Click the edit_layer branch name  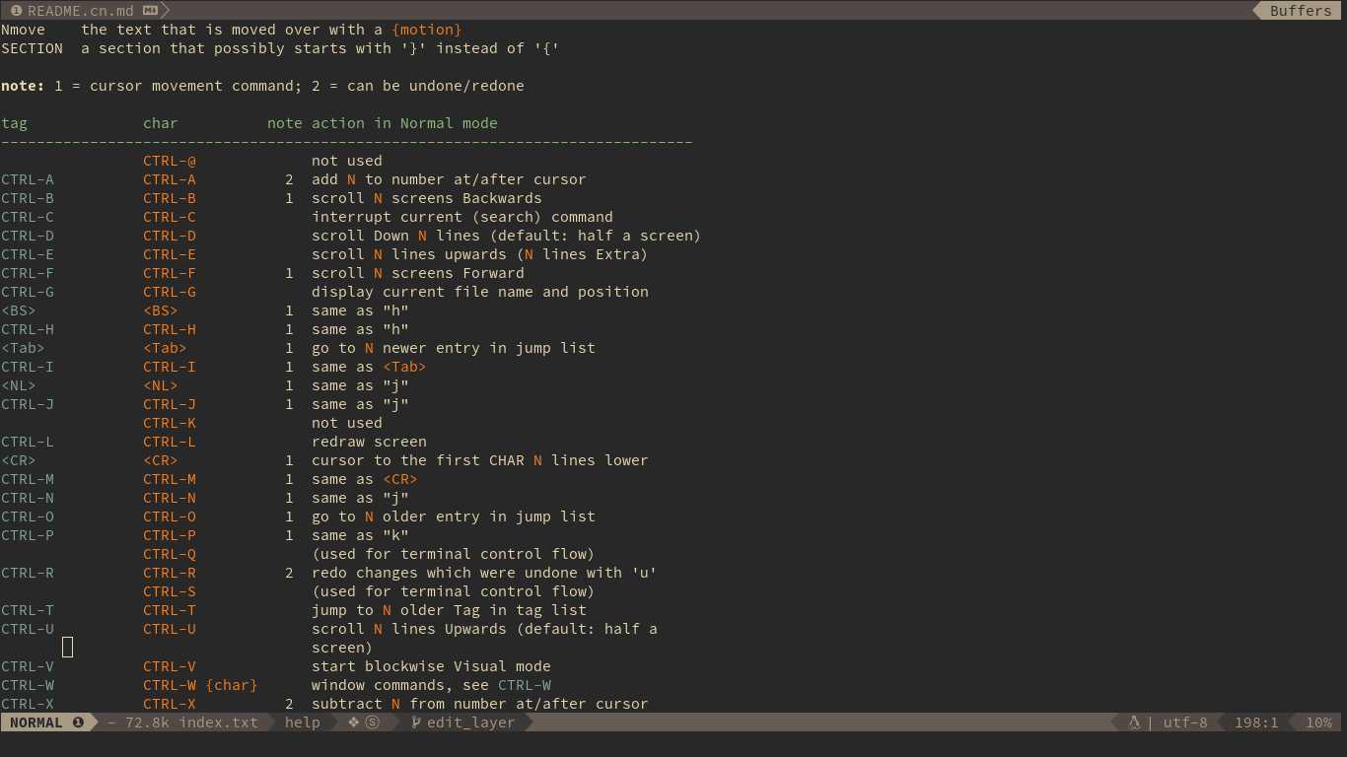(x=470, y=723)
